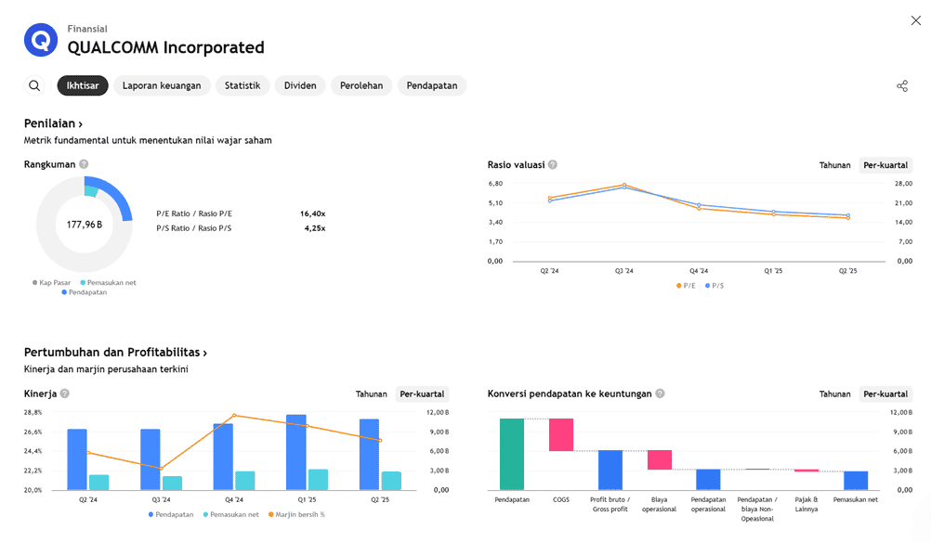The width and height of the screenshot is (931, 542).
Task: Click Q2 '24 Pemasukan net bar in Kinerja
Action: [99, 483]
